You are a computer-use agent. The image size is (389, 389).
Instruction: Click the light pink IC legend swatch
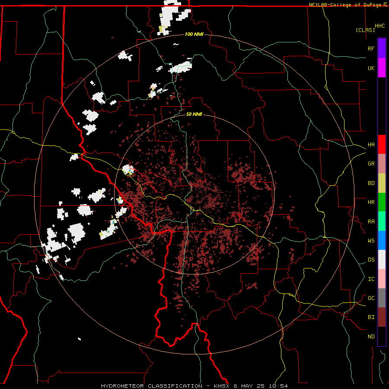(x=382, y=279)
